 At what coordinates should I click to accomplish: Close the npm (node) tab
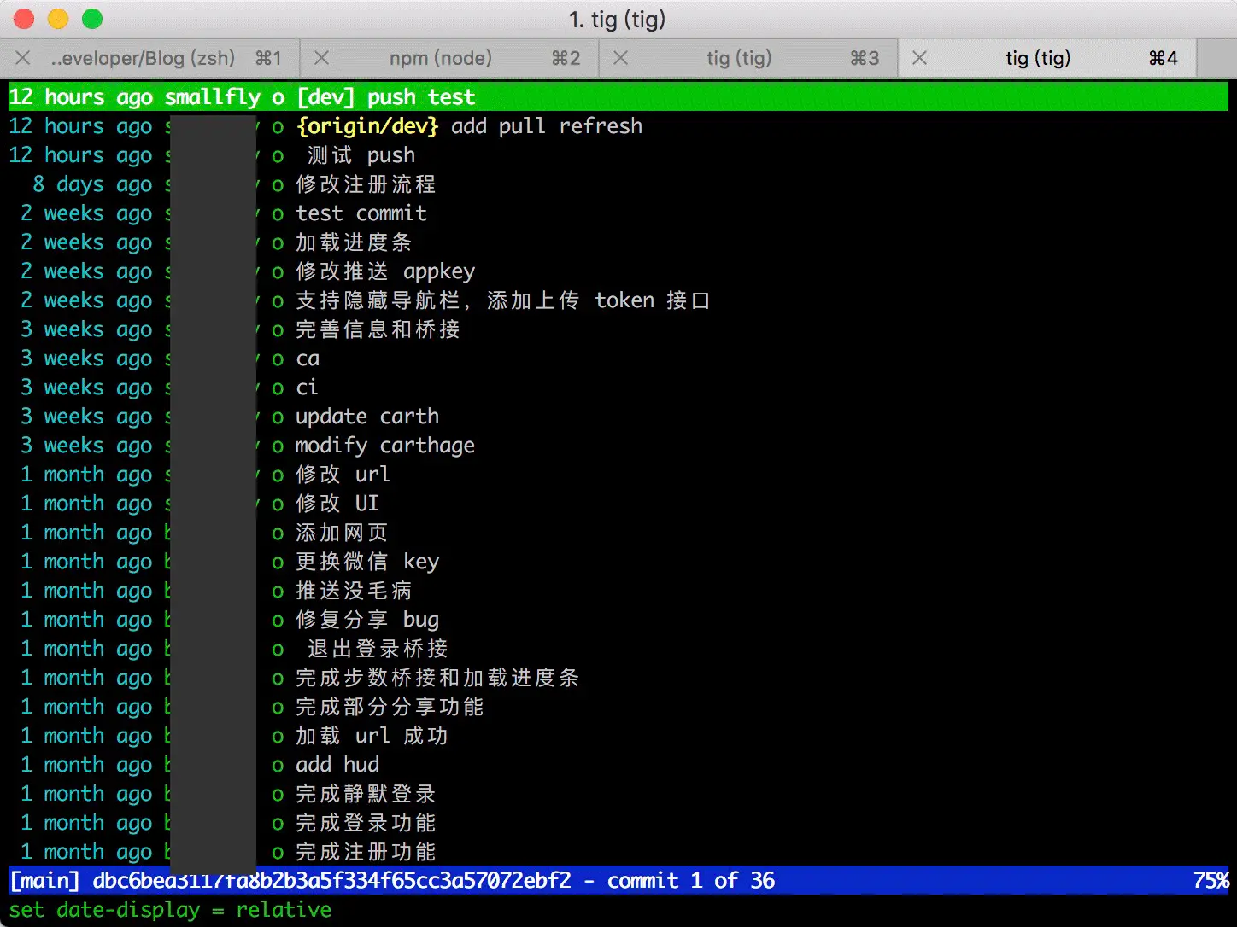click(x=321, y=58)
